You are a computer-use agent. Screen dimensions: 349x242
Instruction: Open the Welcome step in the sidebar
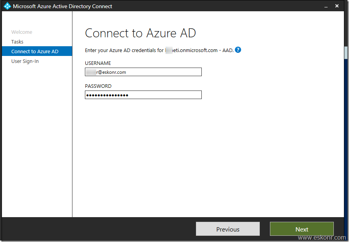(x=21, y=32)
